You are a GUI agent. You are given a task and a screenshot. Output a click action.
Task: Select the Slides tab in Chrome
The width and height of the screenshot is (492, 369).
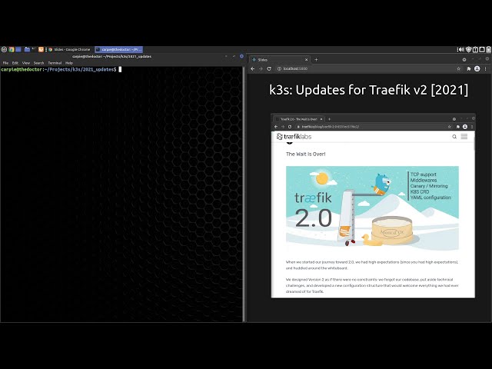pyautogui.click(x=279, y=60)
